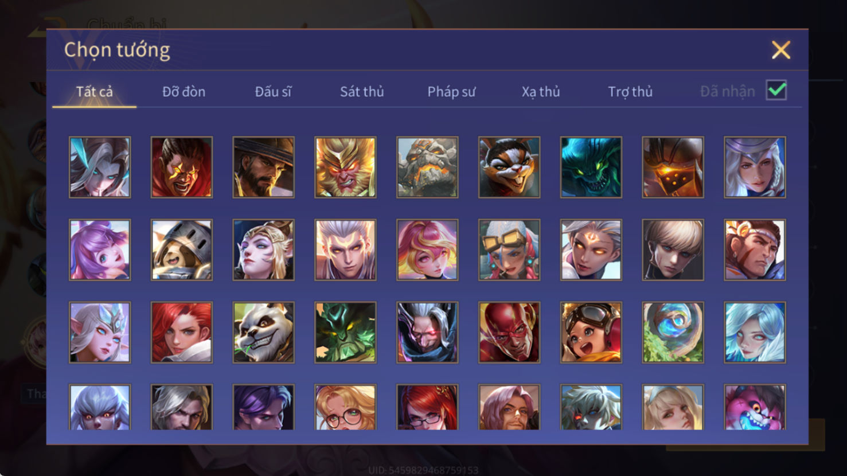847x476 pixels.
Task: Toggle the Đã nhận checkbox
Action: click(776, 91)
